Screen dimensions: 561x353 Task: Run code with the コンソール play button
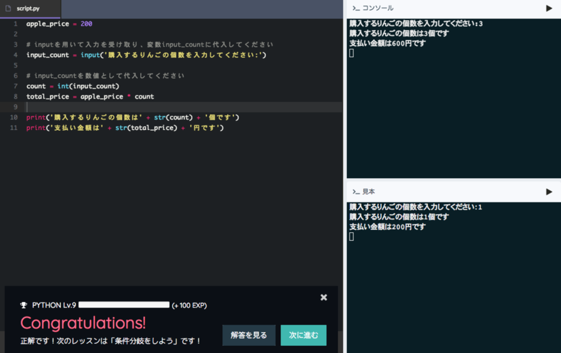point(548,8)
